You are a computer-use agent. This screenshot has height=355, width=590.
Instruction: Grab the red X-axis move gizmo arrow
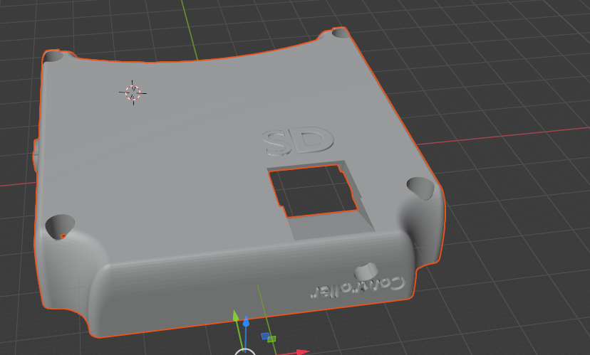coord(303,352)
